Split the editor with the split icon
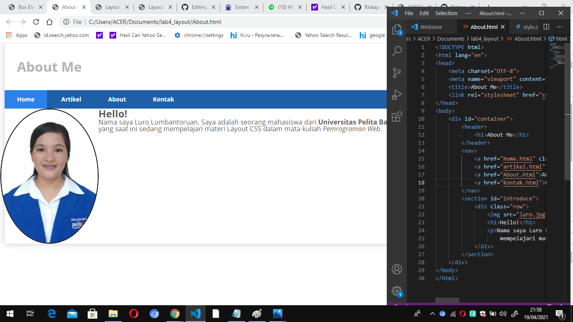Image resolution: width=573 pixels, height=322 pixels. [546, 26]
